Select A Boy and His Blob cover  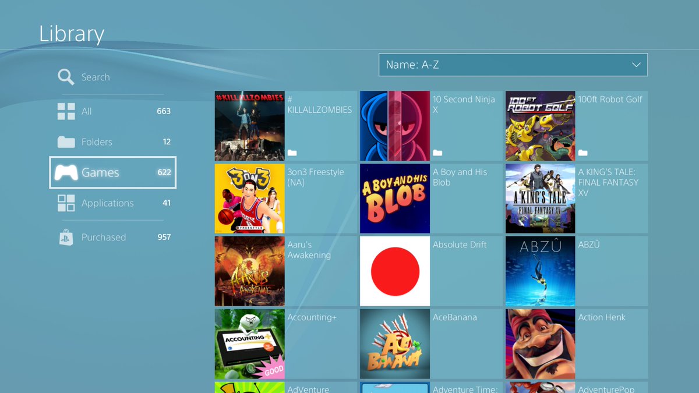(x=395, y=199)
